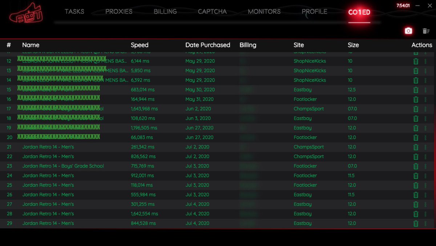Viewport: 436px width, 246px height.
Task: Delete row 18 with trash icon
Action: coord(416,118)
